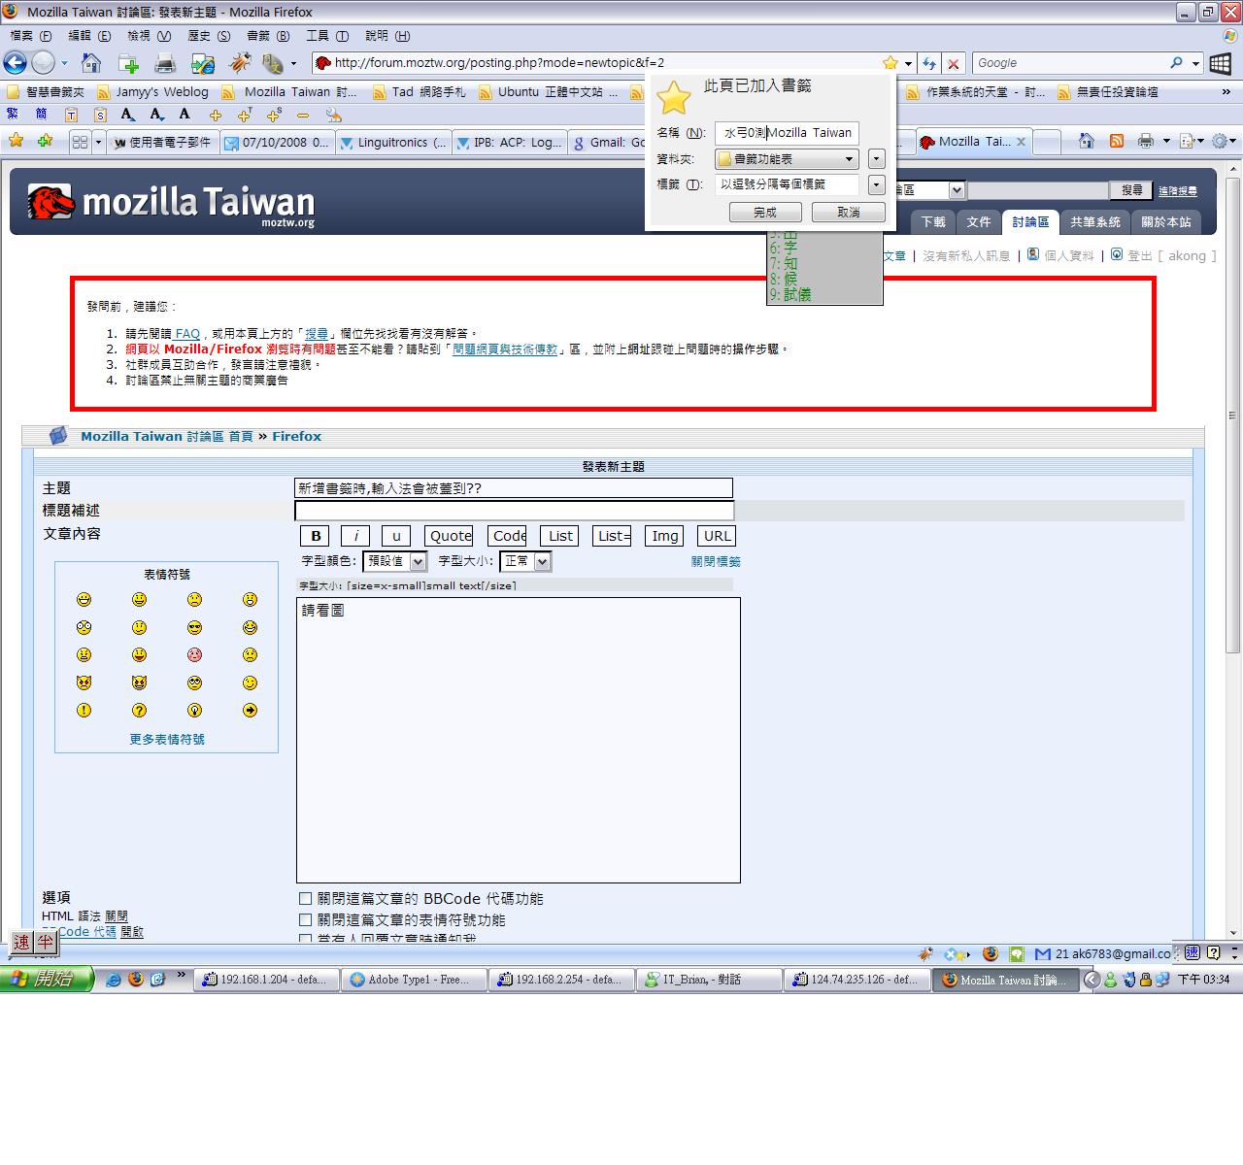The width and height of the screenshot is (1243, 1165).
Task: Click the post message text area
Action: [x=519, y=740]
